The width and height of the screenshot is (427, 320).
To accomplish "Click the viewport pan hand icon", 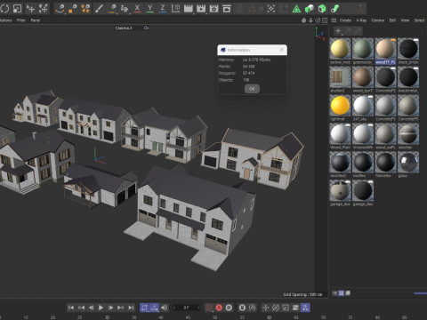I will point(303,20).
